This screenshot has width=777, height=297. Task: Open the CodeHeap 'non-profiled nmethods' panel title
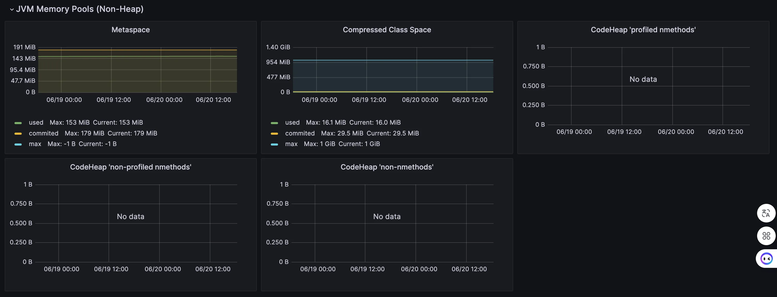coord(130,167)
